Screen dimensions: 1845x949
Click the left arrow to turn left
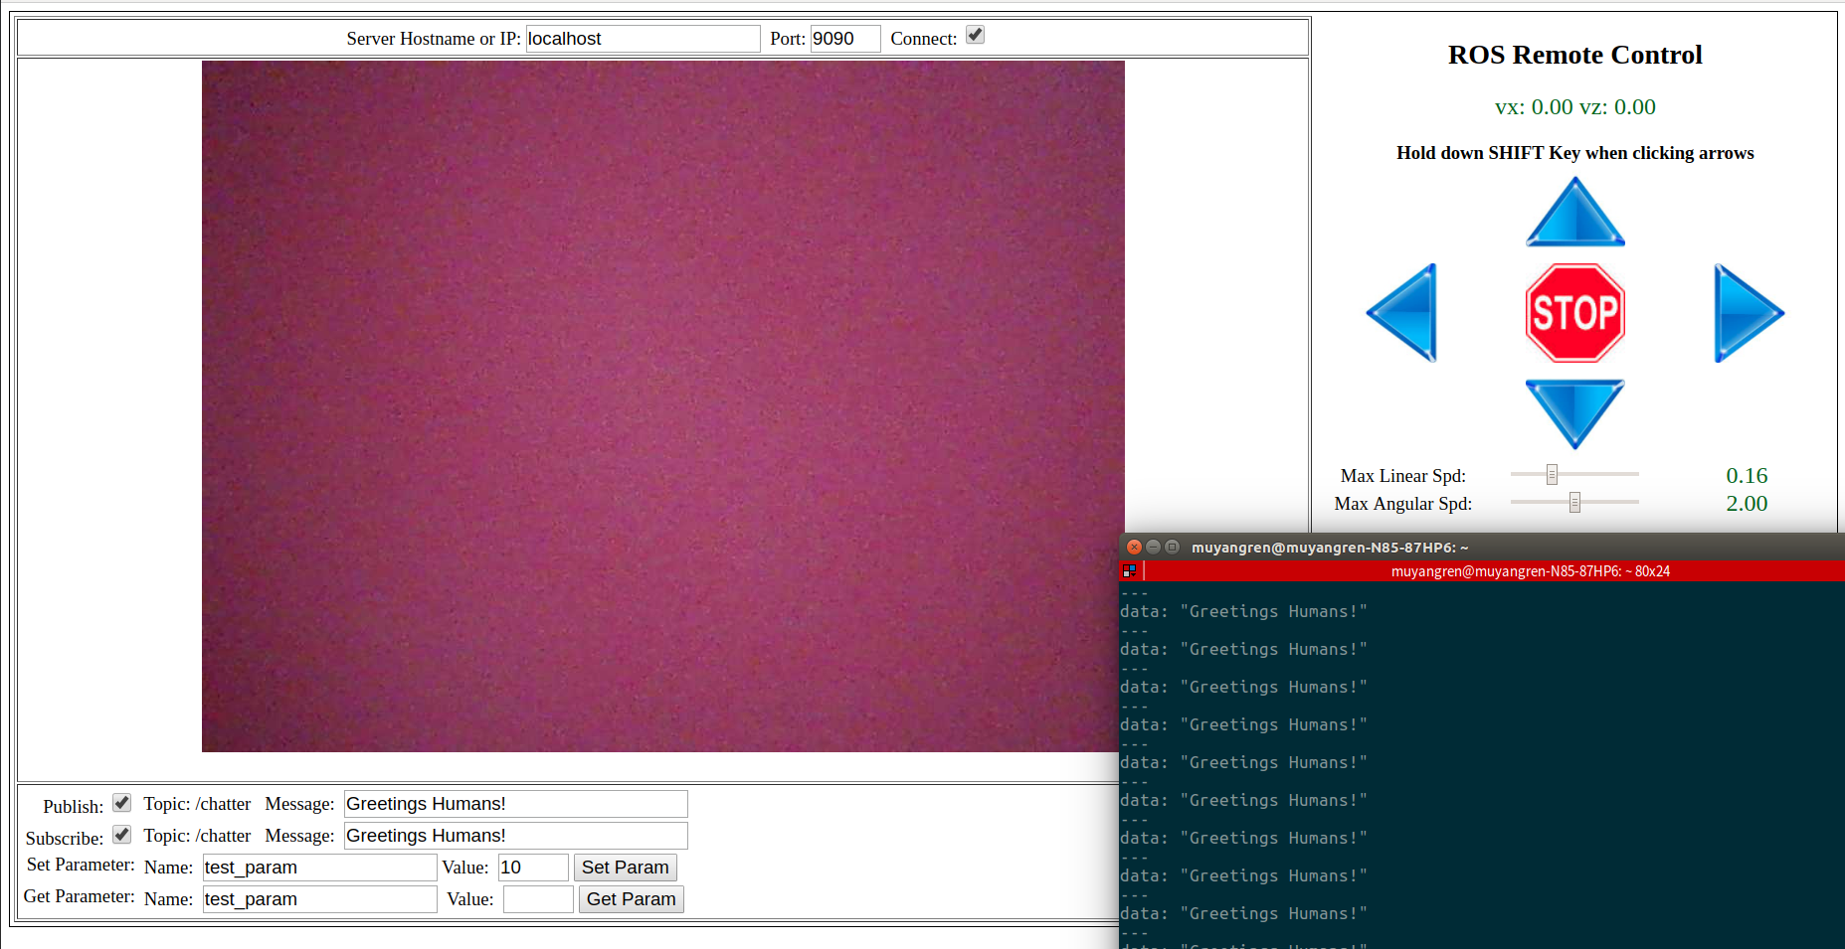pos(1402,312)
